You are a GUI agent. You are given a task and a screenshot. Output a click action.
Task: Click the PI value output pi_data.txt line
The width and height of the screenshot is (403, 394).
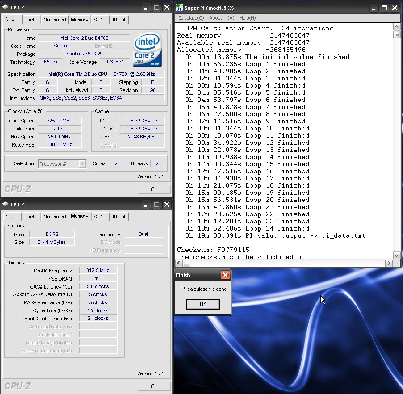275,236
